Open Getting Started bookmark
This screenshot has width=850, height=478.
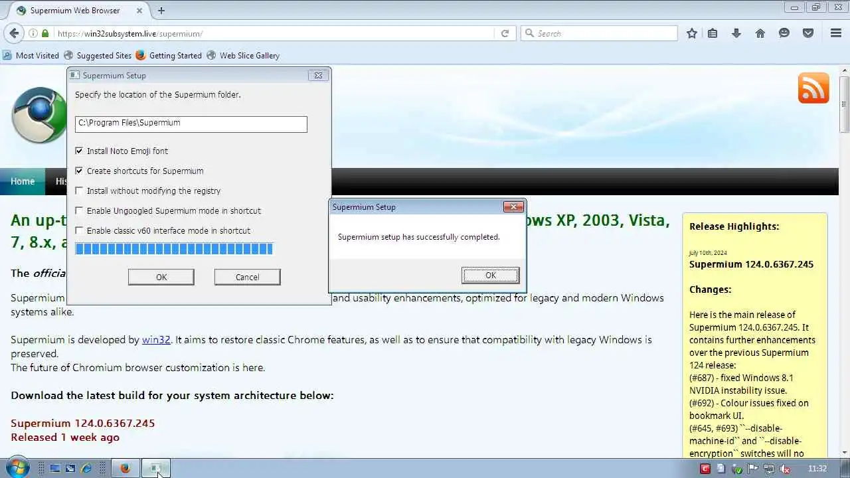(169, 55)
